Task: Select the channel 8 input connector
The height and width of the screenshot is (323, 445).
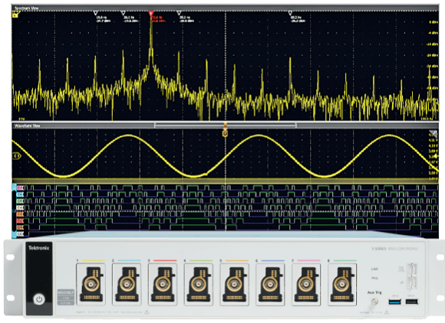Action: click(x=342, y=284)
